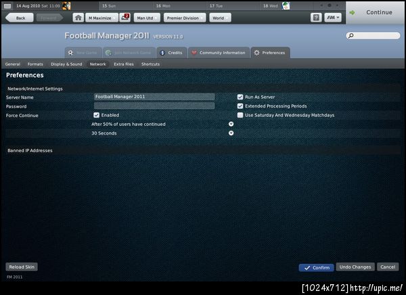Enable Use Saturday And Wednesday Matchdays
Viewport: 406px width, 295px height.
(240, 115)
